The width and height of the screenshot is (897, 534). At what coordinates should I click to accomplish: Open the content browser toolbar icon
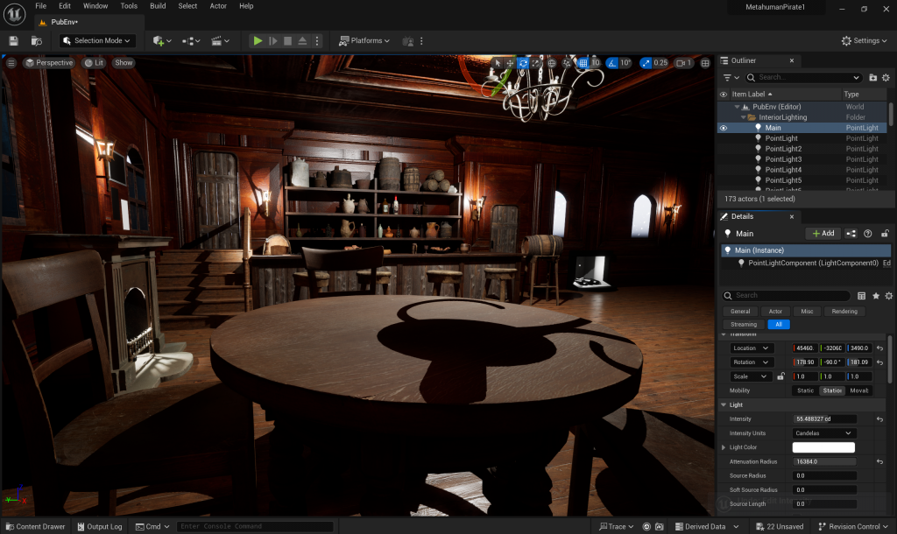[37, 40]
